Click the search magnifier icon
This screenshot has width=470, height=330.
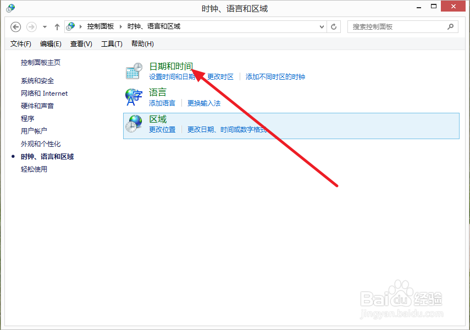[450, 26]
